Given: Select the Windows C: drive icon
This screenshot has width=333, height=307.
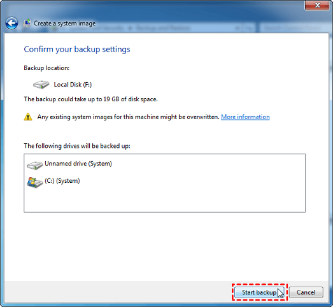Looking at the screenshot, I should click(x=35, y=182).
